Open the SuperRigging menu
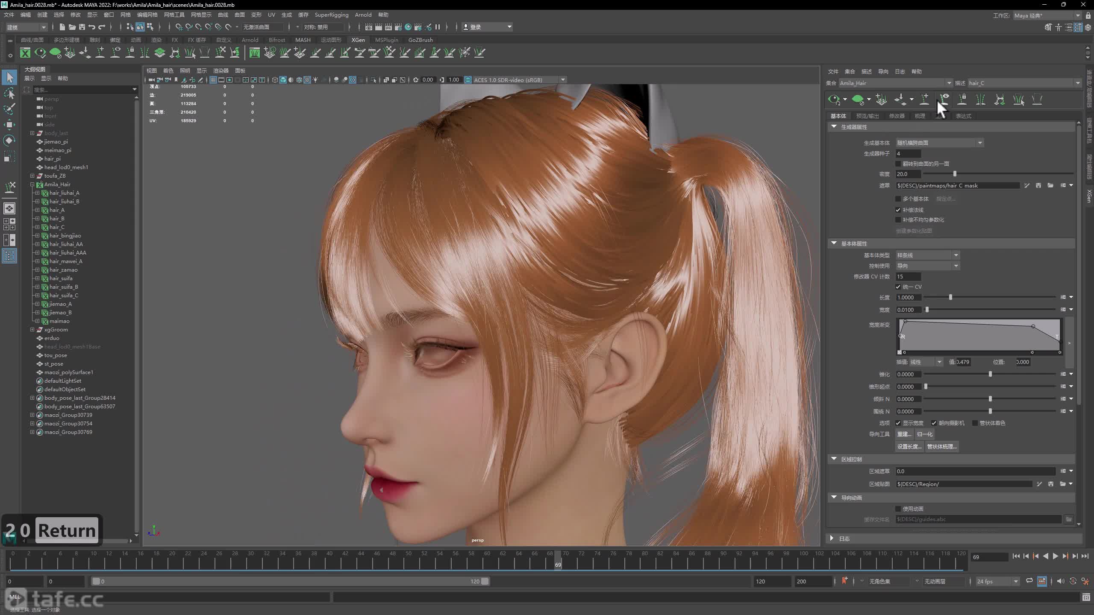The width and height of the screenshot is (1094, 615). (x=332, y=15)
